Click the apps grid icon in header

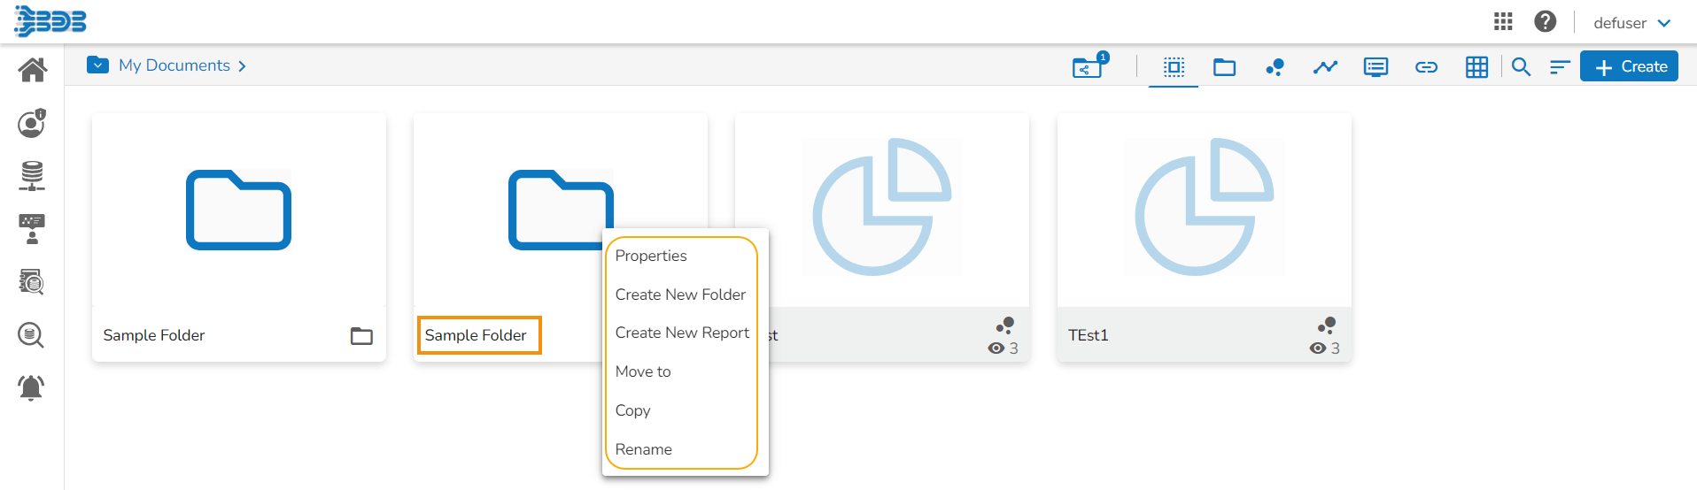click(1503, 22)
